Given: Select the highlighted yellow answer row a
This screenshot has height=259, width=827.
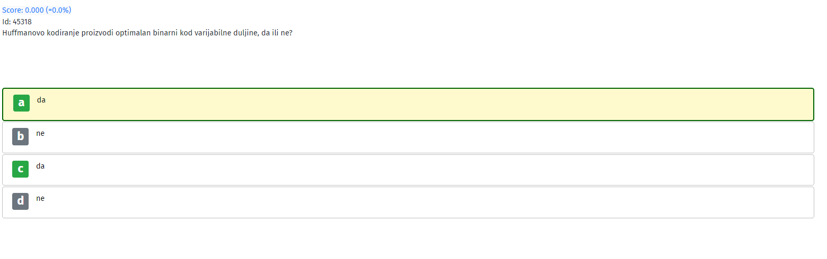Looking at the screenshot, I should [408, 104].
